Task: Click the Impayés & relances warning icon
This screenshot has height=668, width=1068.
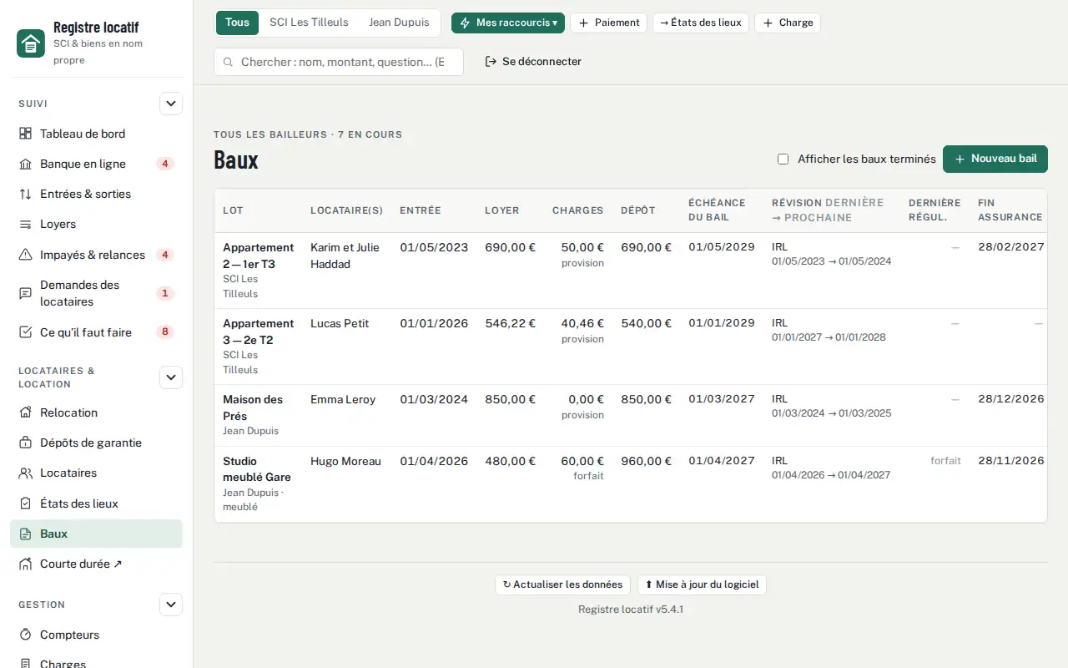Action: 25,255
